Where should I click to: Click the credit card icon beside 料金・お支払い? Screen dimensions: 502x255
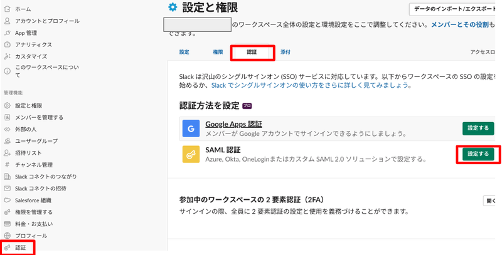coord(7,224)
